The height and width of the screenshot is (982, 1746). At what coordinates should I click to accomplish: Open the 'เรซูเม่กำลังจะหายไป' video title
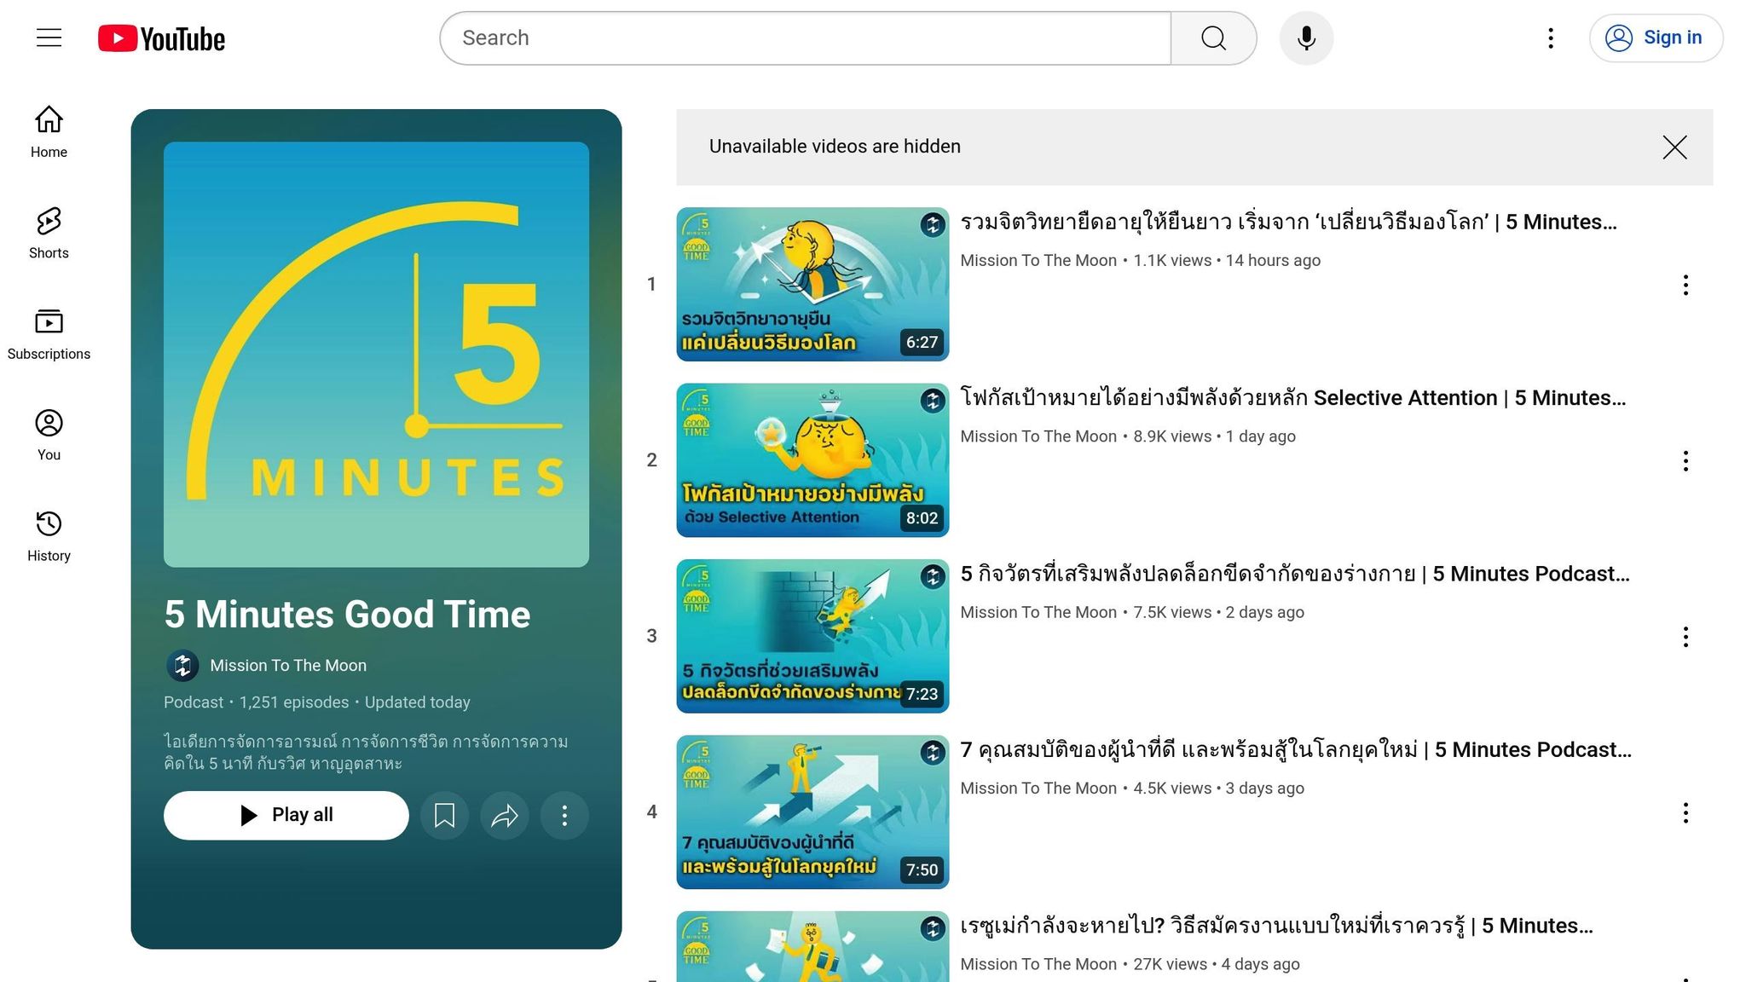click(1276, 927)
